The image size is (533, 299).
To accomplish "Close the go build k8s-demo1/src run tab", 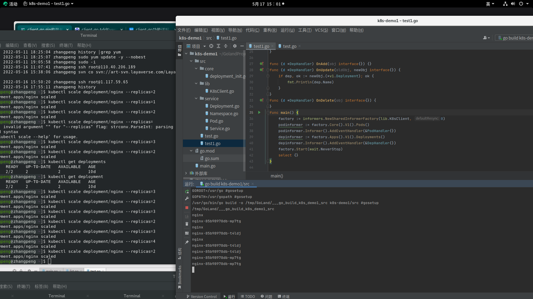I will point(253,184).
